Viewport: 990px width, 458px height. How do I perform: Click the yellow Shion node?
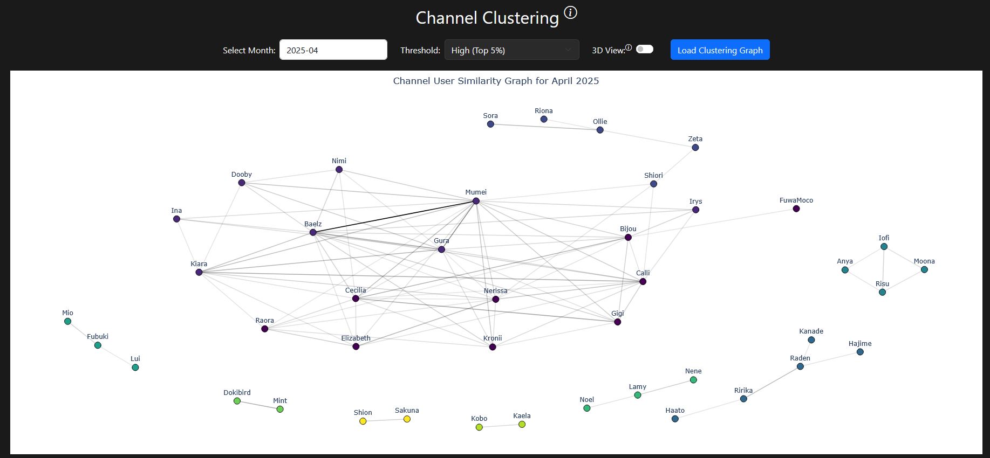[x=363, y=421]
